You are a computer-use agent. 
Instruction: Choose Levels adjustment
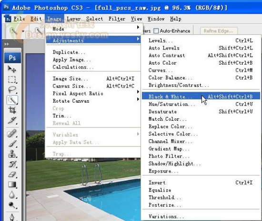[201, 40]
